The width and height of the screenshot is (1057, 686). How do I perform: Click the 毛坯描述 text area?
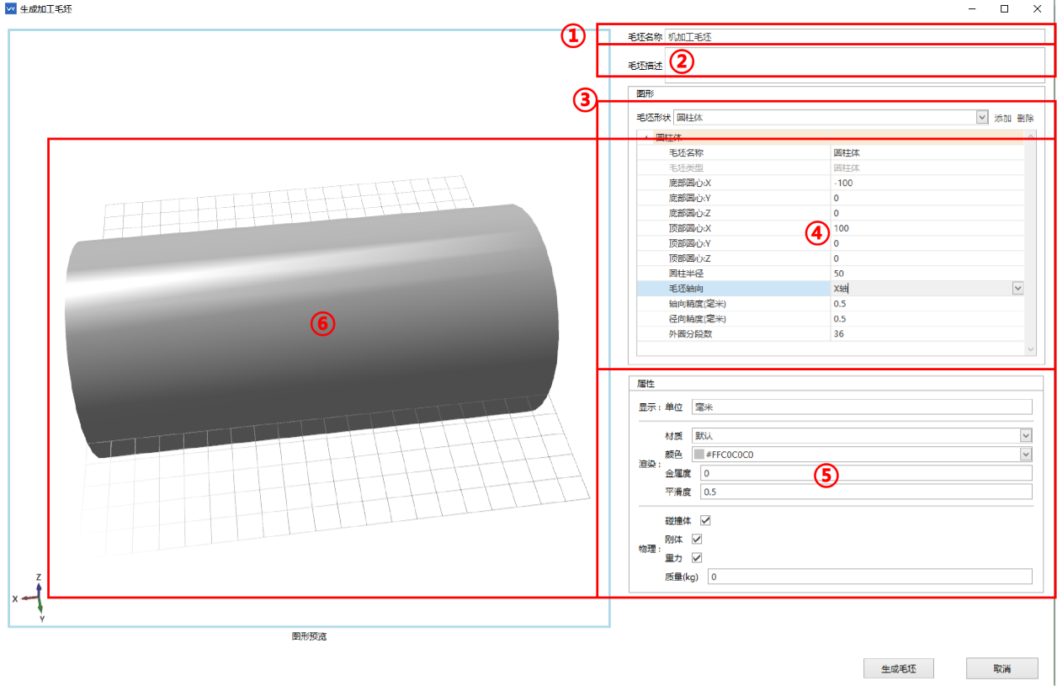(x=855, y=65)
